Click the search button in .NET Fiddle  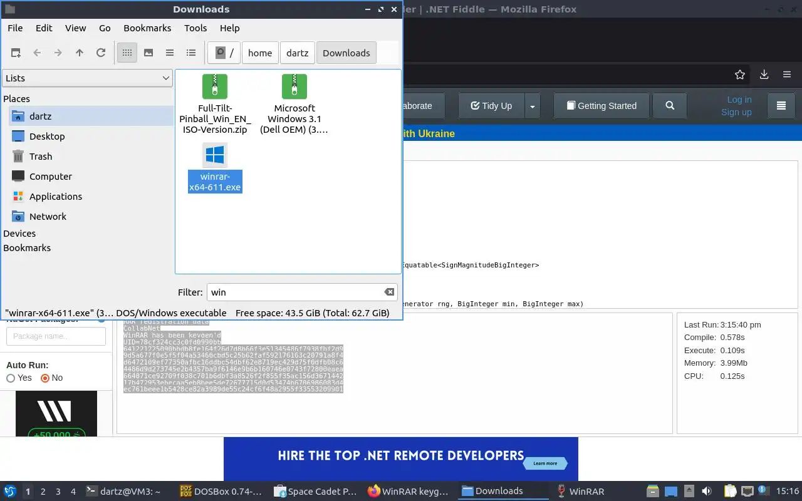tap(670, 106)
